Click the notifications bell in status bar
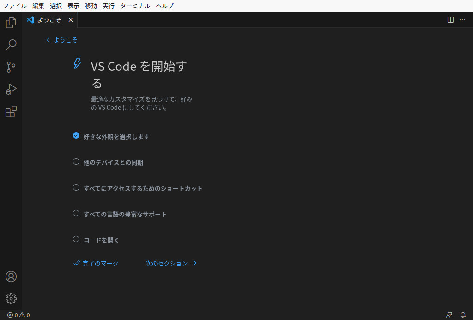 (x=463, y=315)
